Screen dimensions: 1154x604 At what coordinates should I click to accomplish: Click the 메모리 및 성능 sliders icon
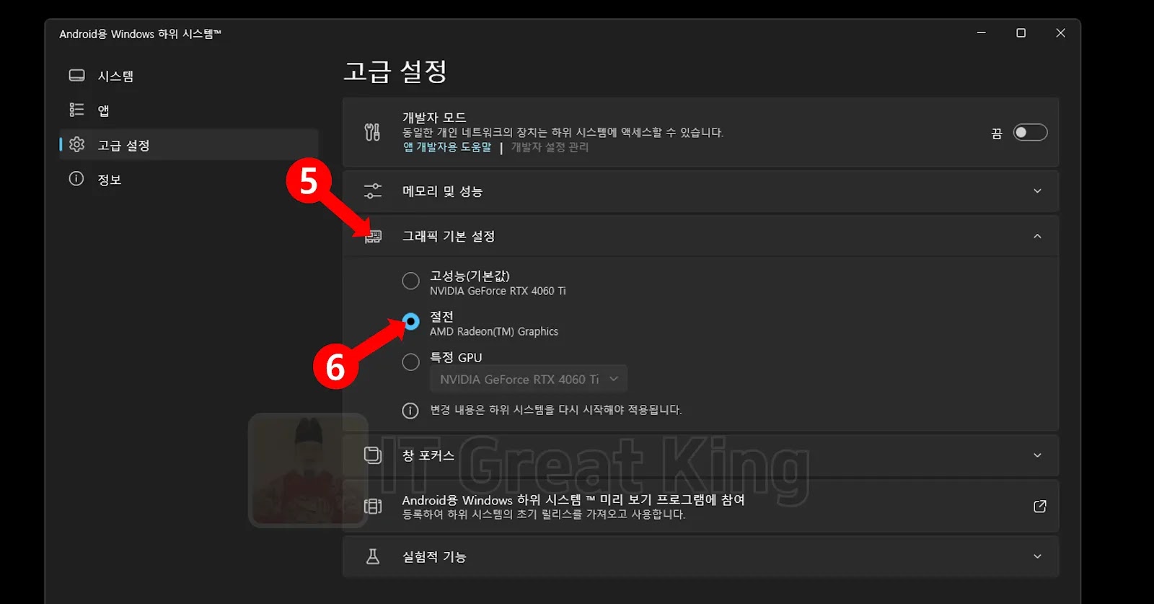(x=373, y=191)
